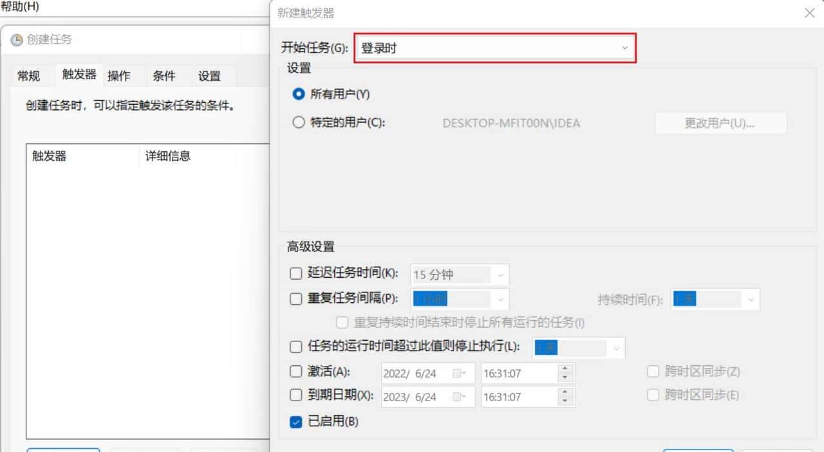
Task: Click the up stepper on the 16:31:07 activation time
Action: point(565,369)
